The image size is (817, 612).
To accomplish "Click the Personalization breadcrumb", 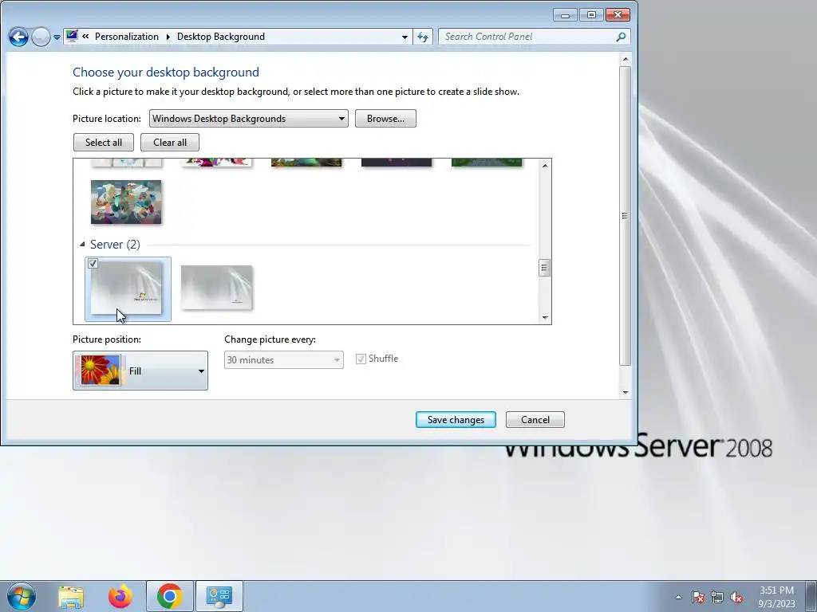I will [127, 37].
